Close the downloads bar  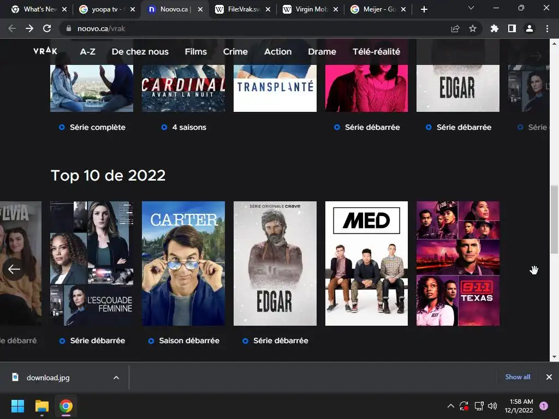549,377
